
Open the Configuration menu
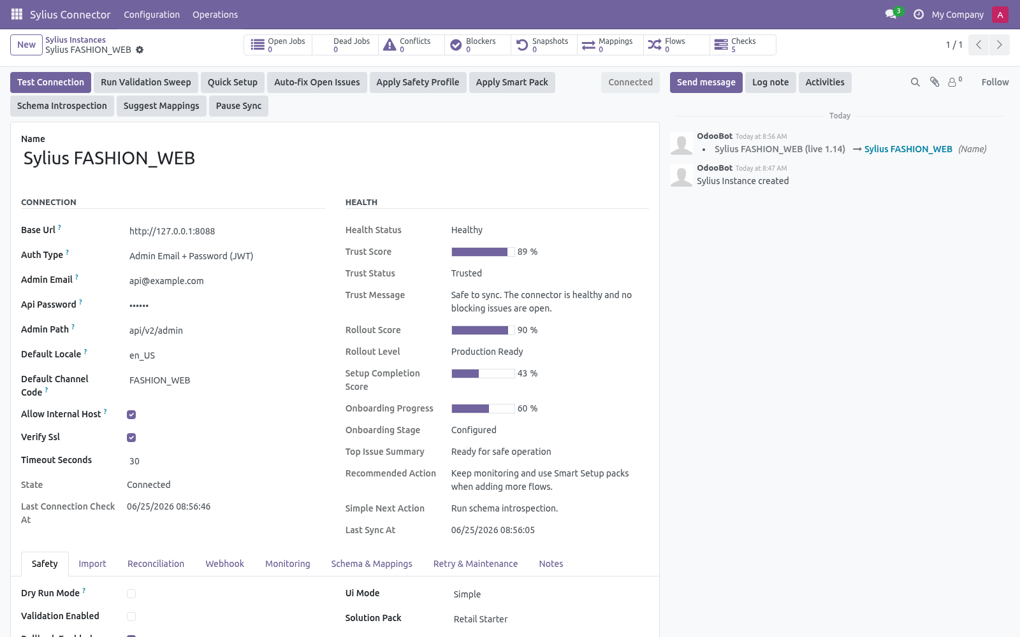[152, 15]
